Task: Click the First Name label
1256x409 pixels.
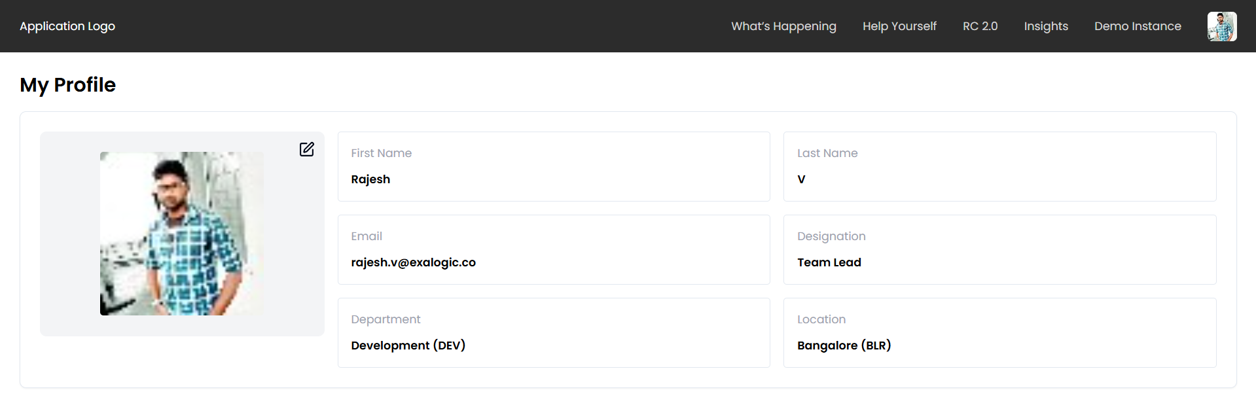Action: click(x=381, y=153)
